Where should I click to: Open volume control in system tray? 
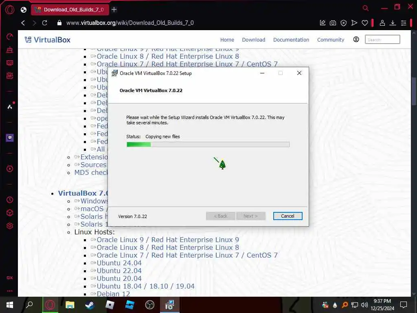(x=364, y=305)
